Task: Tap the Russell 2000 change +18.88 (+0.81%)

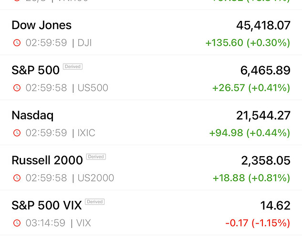Action: [251, 178]
